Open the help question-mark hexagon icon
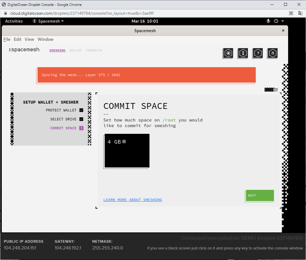This screenshot has width=306, height=260. (x=258, y=53)
